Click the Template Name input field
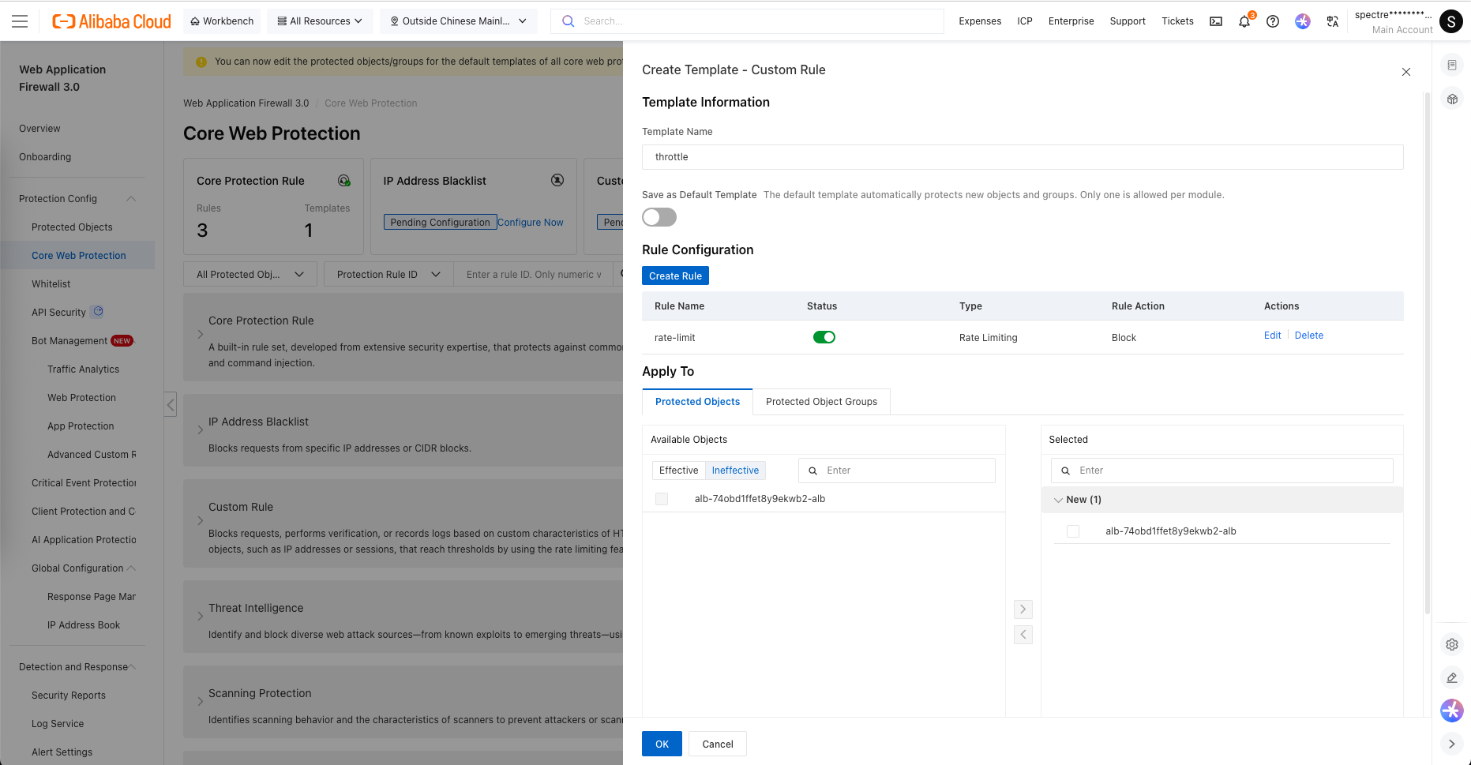The image size is (1471, 765). 1023,157
